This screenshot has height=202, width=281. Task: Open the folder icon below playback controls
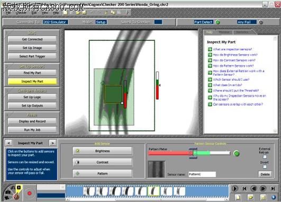(250, 197)
